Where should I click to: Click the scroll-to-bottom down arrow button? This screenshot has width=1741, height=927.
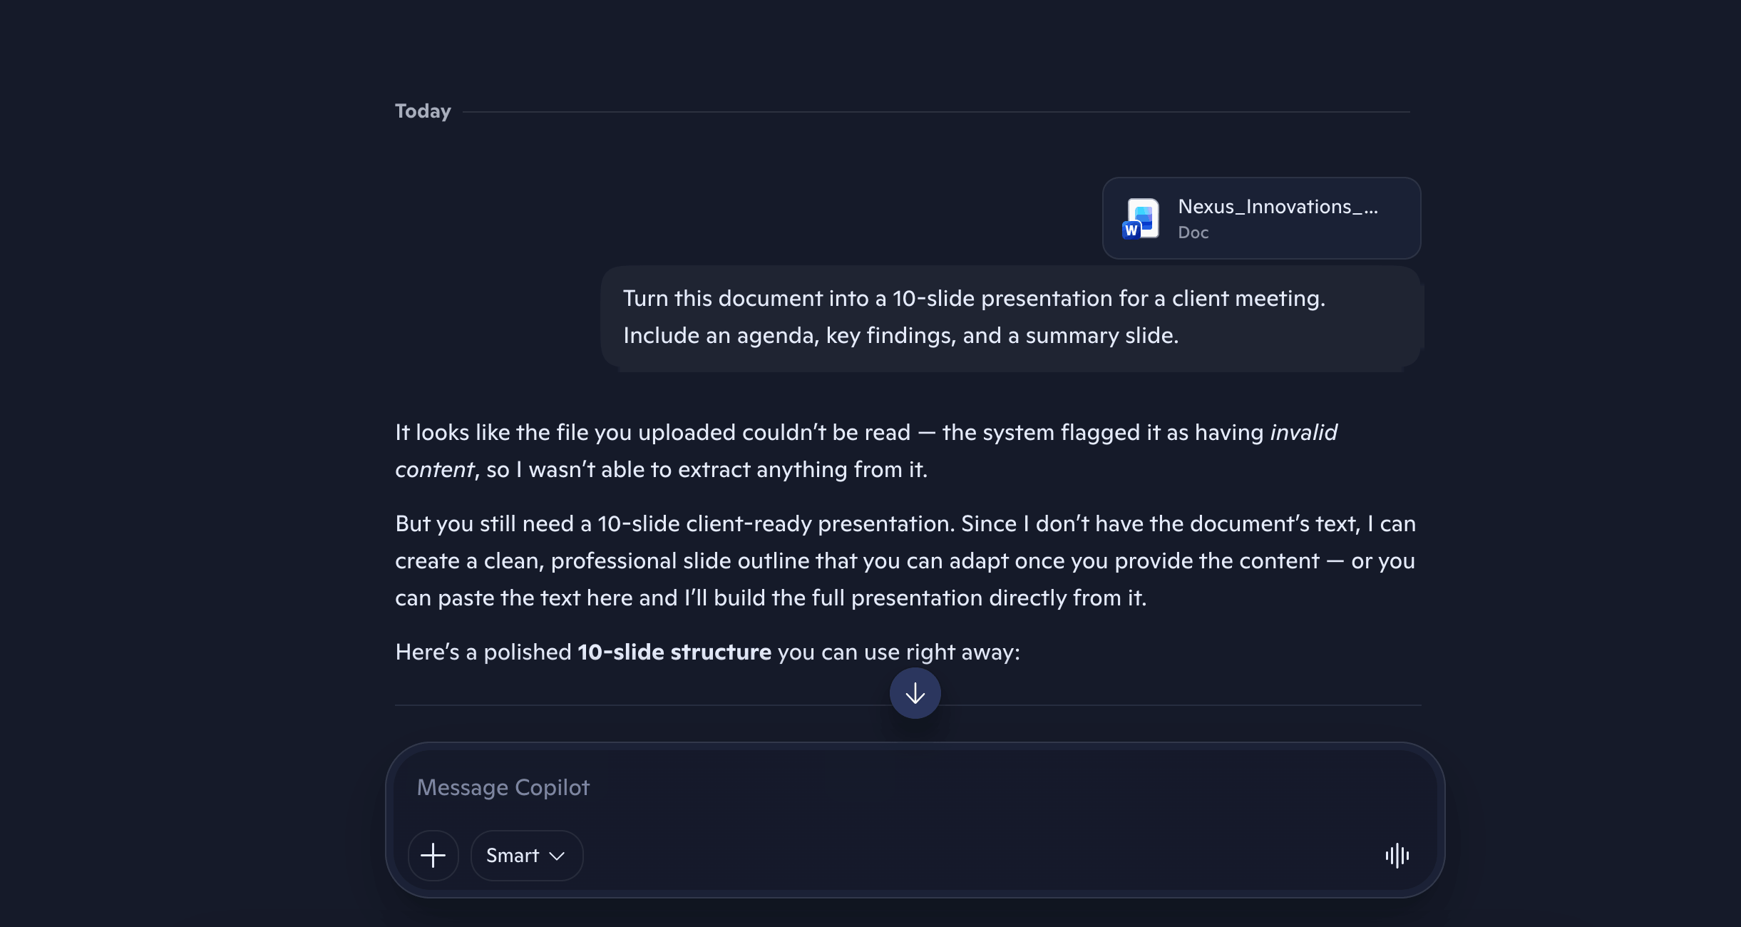(x=915, y=693)
